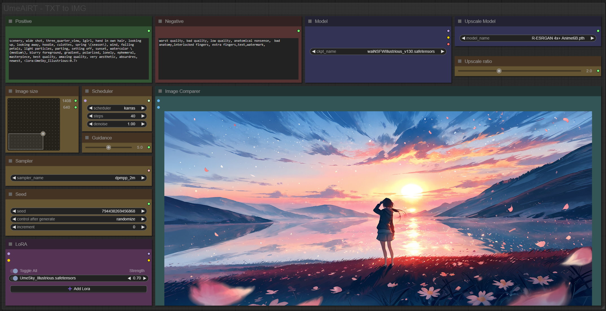The height and width of the screenshot is (311, 606).
Task: Toggle the UmeSky_Illustrious LoRA switch
Action: [x=14, y=278]
